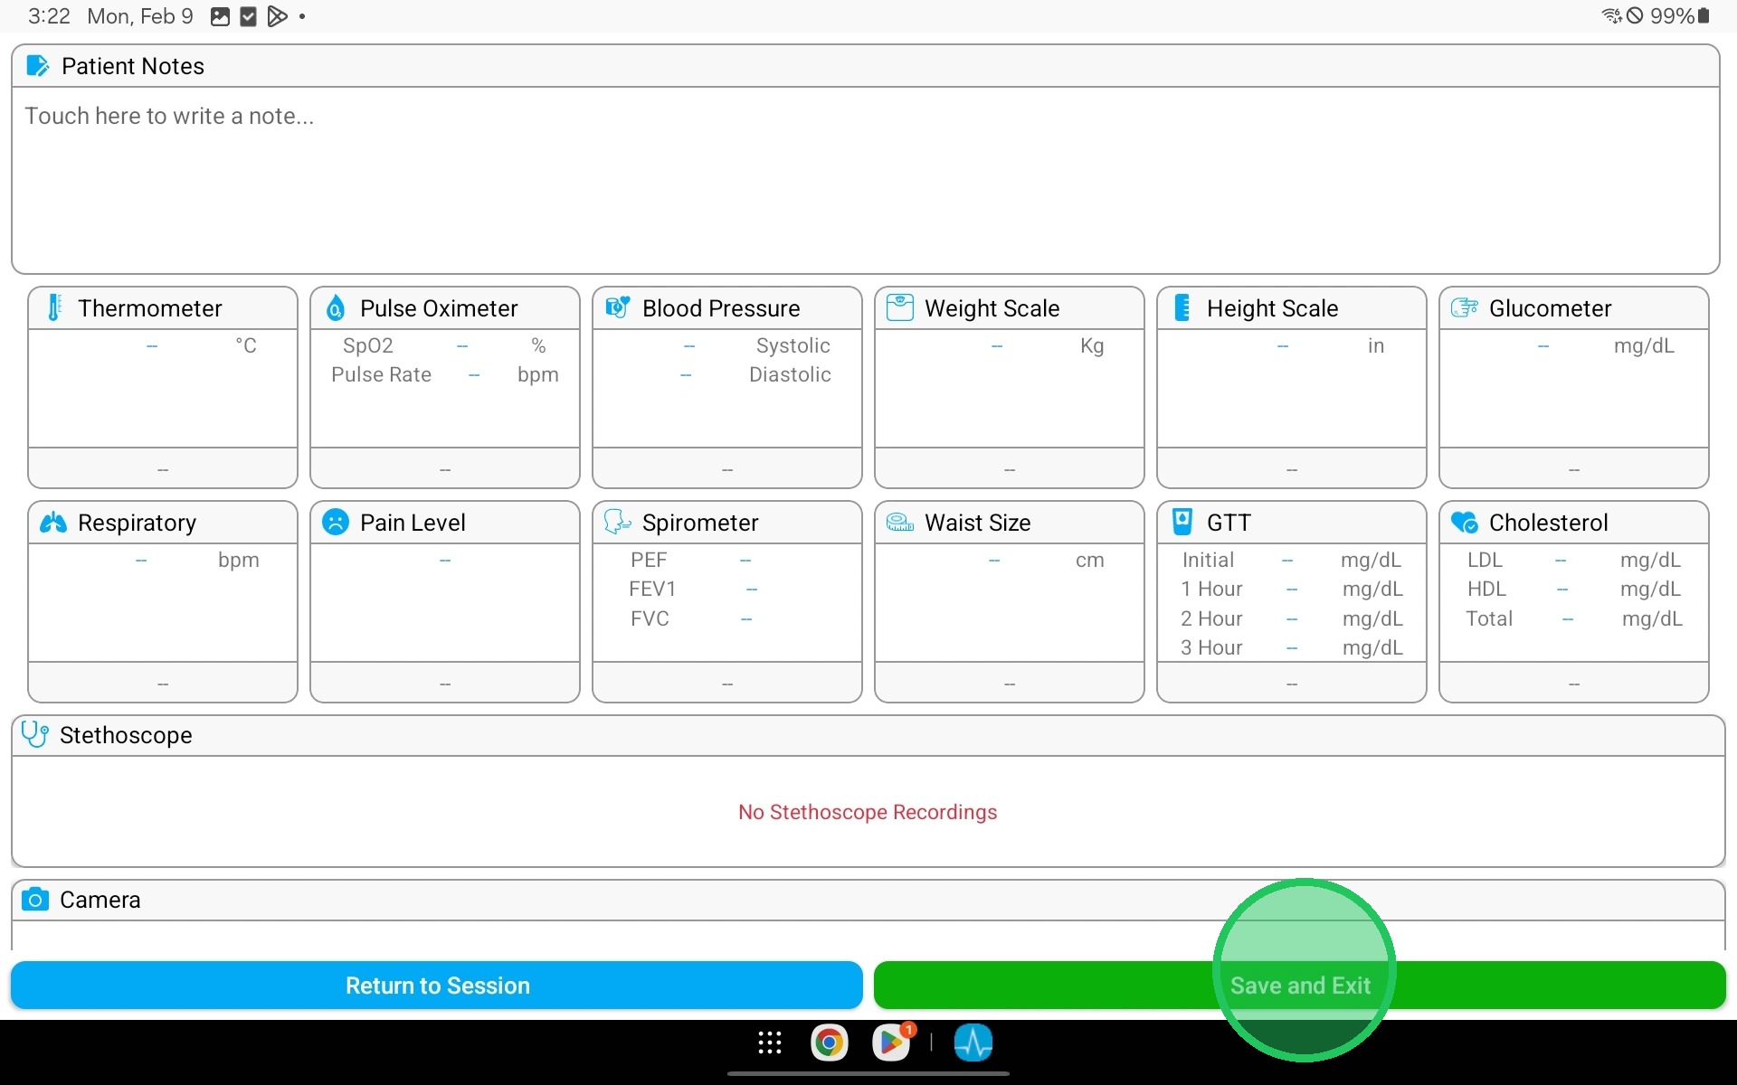
Task: Tap the Pain Level sad face icon
Action: [336, 523]
